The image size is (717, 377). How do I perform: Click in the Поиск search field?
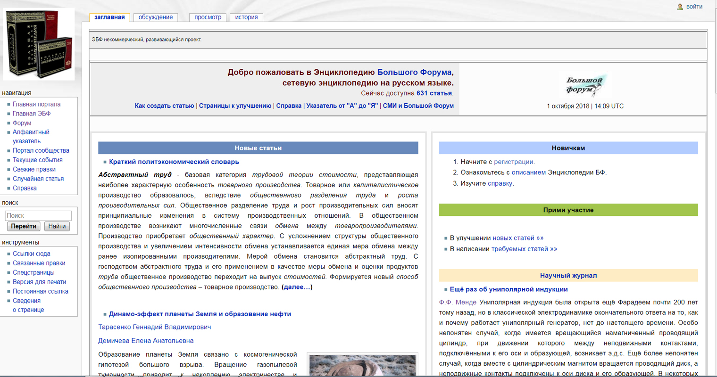coord(38,215)
